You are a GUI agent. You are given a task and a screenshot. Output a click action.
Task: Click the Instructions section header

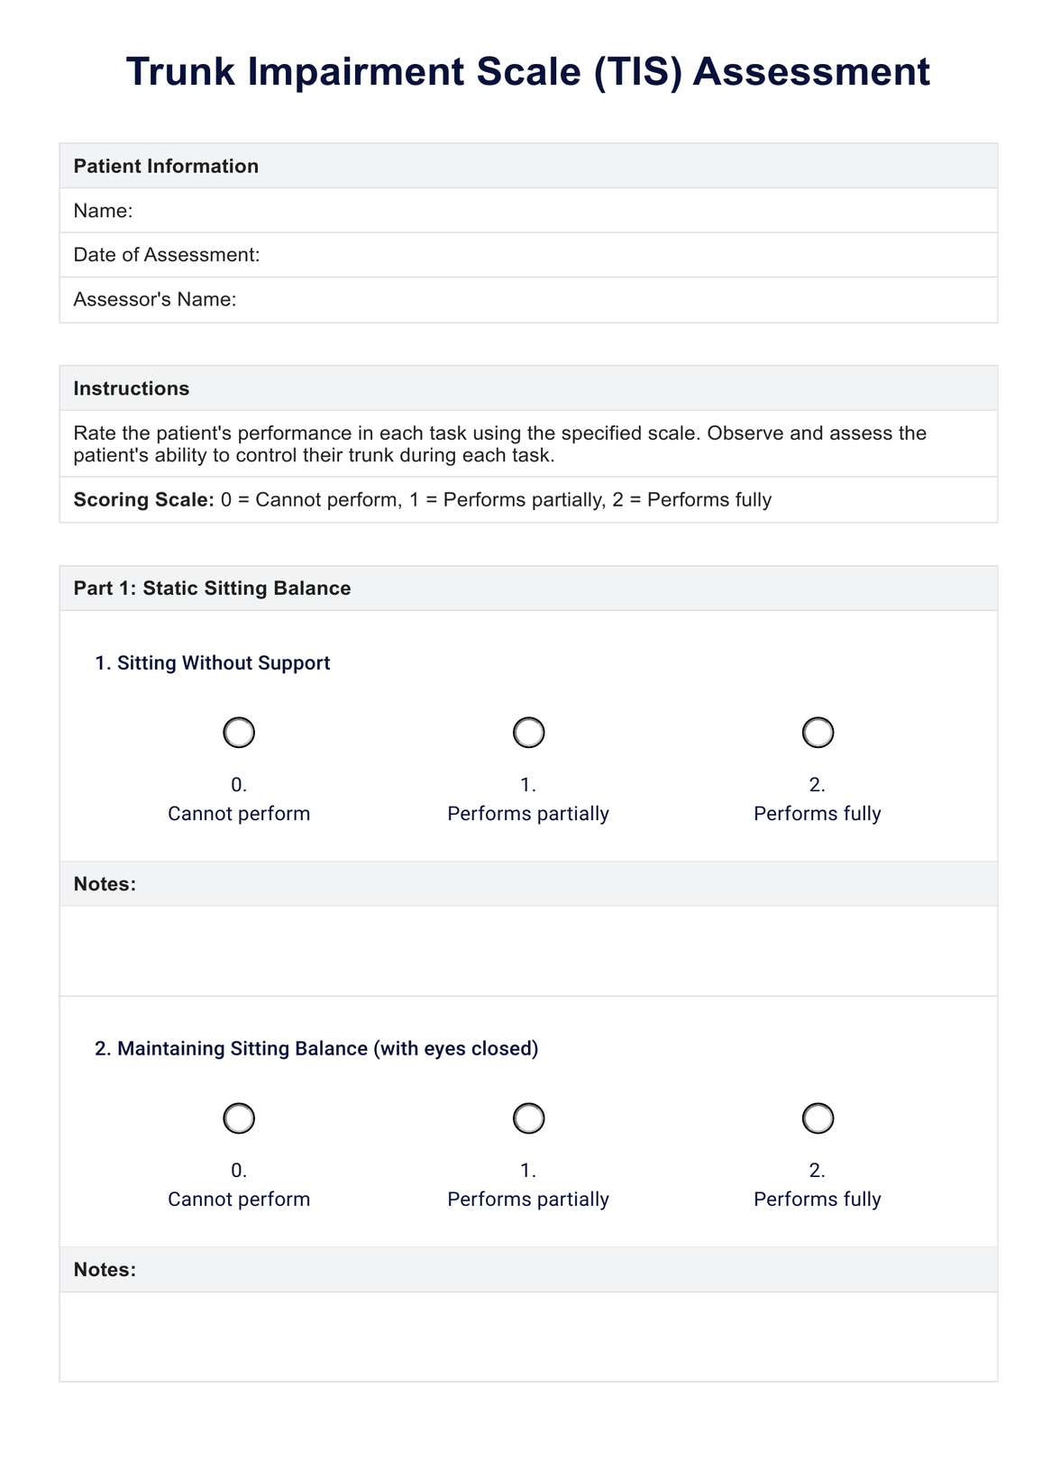click(132, 388)
